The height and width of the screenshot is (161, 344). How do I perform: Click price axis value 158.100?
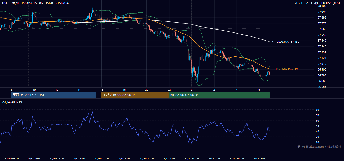point(321,6)
